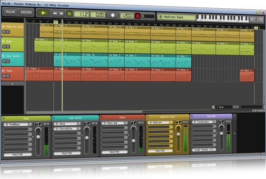This screenshot has height=179, width=266.
Task: Solo the Solo Synth track
Action: tap(8, 61)
